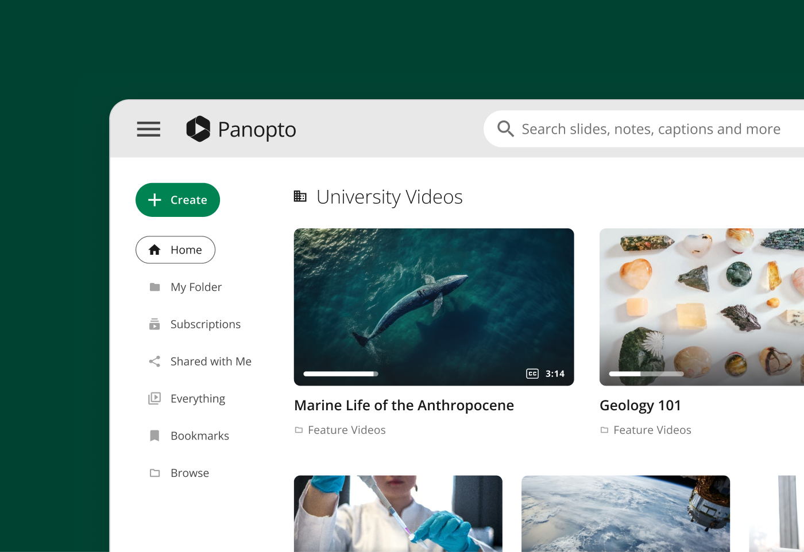The height and width of the screenshot is (552, 804).
Task: Type in the search slides and captions field
Action: 651,130
